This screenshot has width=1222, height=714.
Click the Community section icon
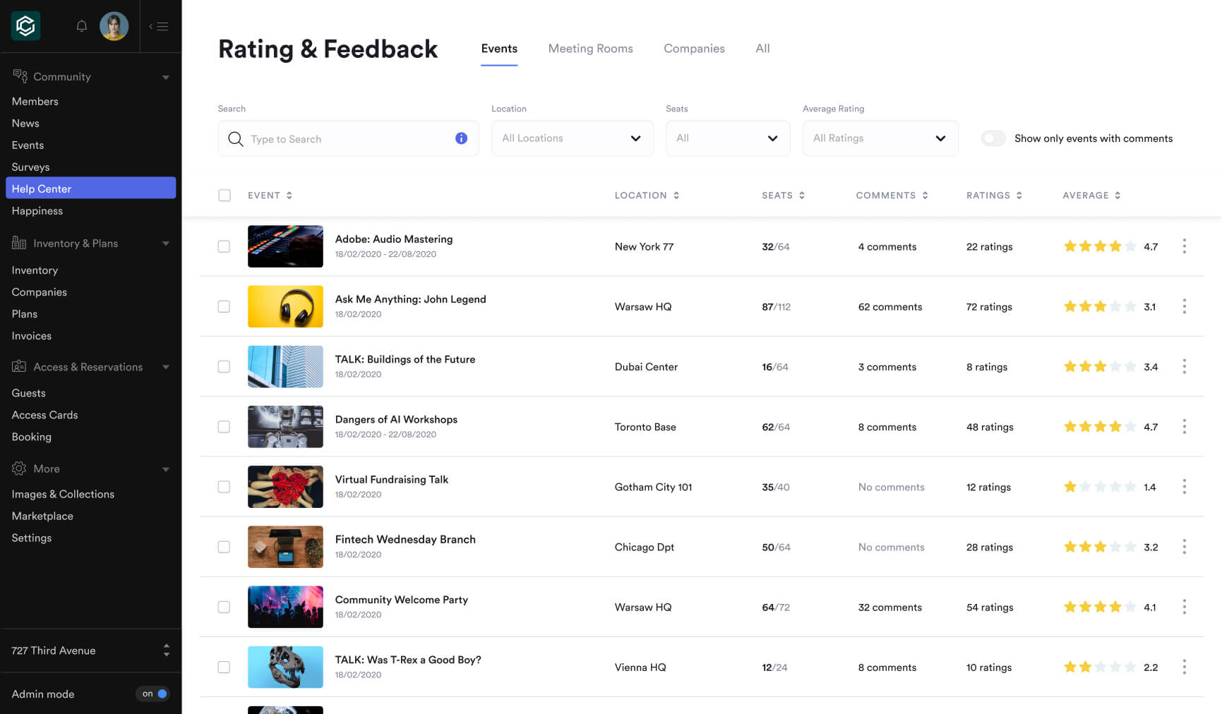coord(20,75)
